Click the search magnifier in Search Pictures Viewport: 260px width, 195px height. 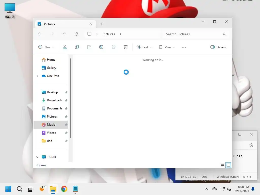pyautogui.click(x=224, y=34)
